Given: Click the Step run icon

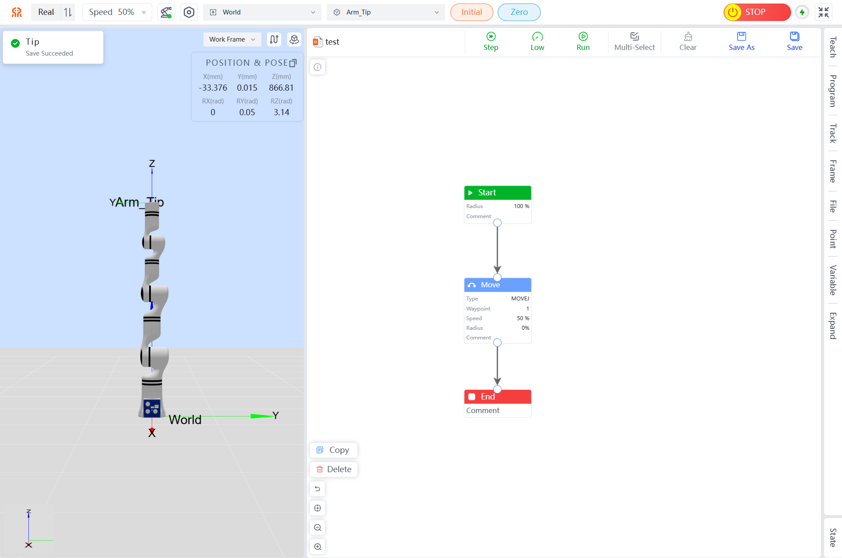Looking at the screenshot, I should click(x=491, y=37).
